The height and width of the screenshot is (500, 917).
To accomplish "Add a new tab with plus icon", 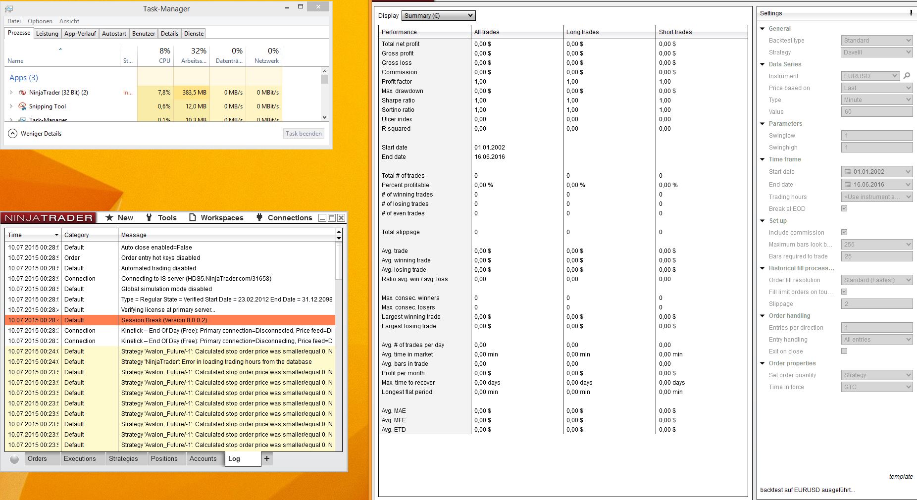I will coord(267,458).
